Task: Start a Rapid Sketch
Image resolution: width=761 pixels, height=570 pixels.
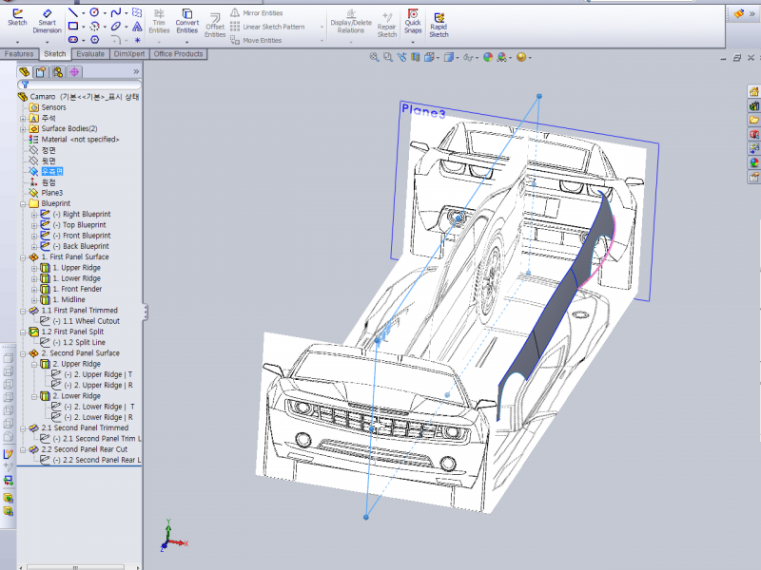Action: point(439,21)
